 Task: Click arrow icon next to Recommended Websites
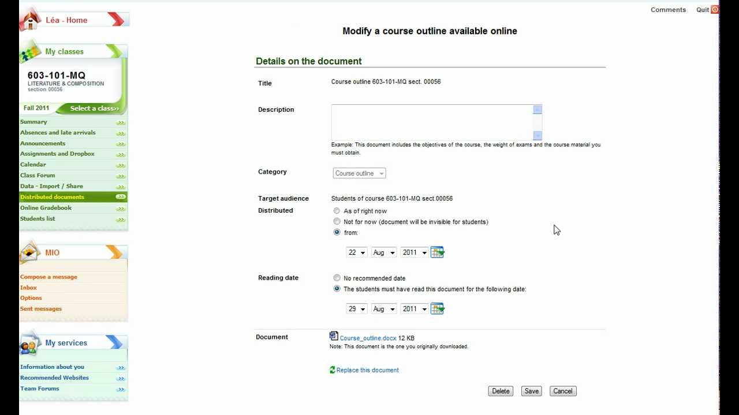pyautogui.click(x=120, y=379)
